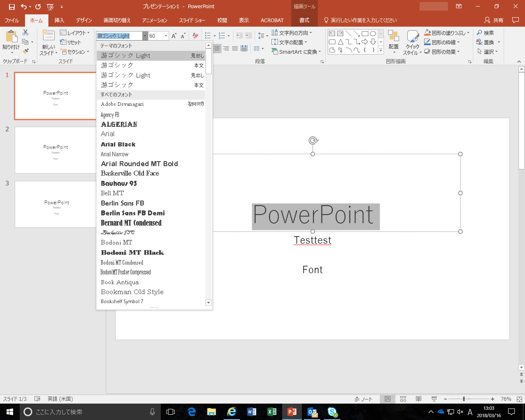The width and height of the screenshot is (525, 420).
Task: Select Berlin Sans FB Demi font
Action: click(x=151, y=213)
